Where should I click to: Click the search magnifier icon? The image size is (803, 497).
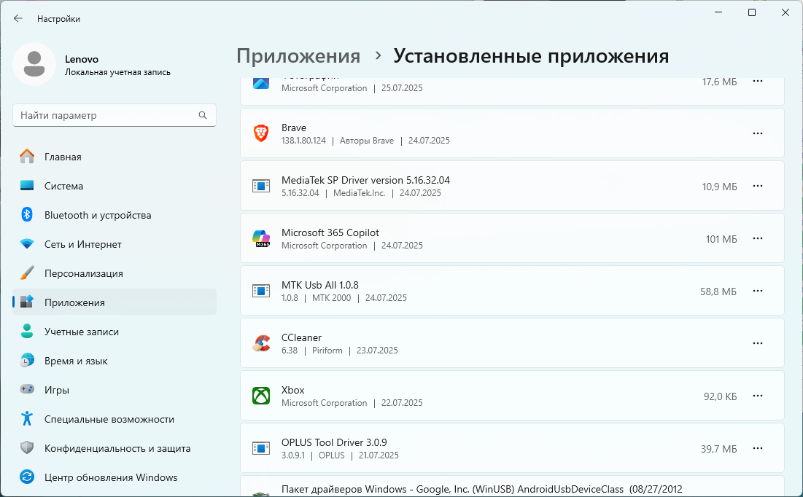coord(203,115)
